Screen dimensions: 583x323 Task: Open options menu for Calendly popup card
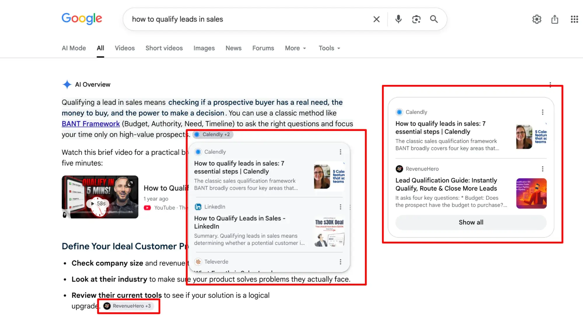click(x=340, y=152)
